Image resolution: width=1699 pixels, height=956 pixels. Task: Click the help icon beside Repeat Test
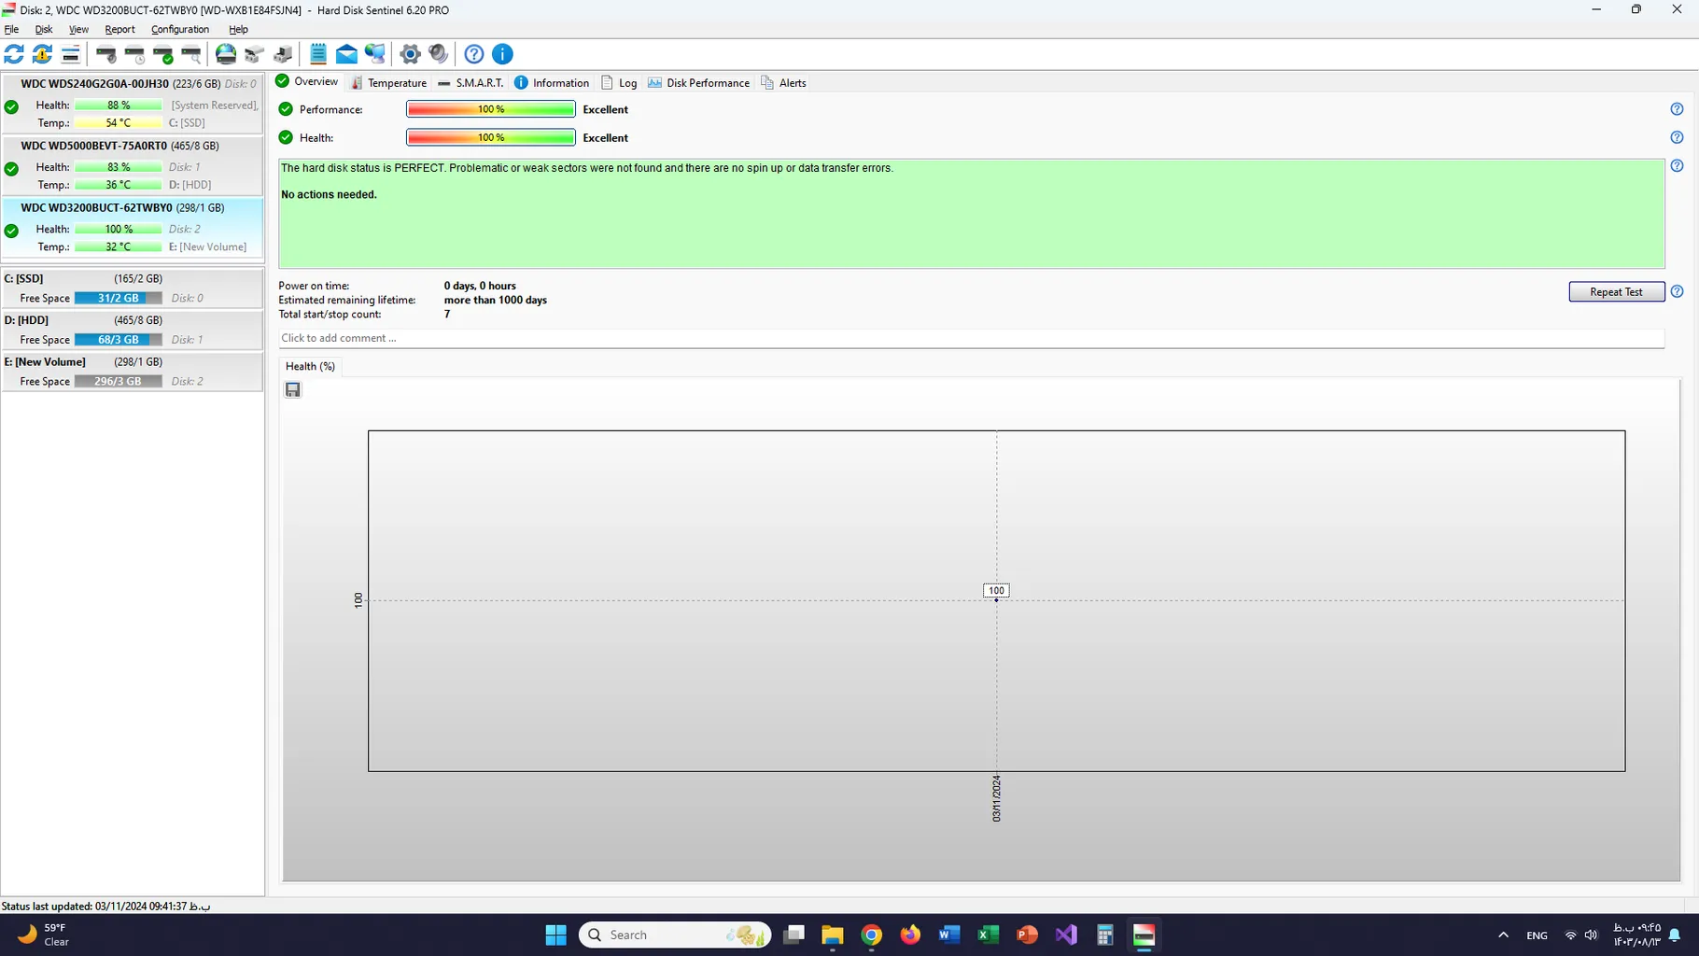[1677, 291]
